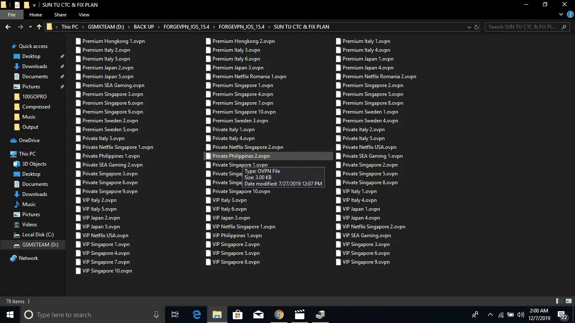Image resolution: width=575 pixels, height=323 pixels.
Task: Go back using the Back arrow
Action: [x=8, y=27]
